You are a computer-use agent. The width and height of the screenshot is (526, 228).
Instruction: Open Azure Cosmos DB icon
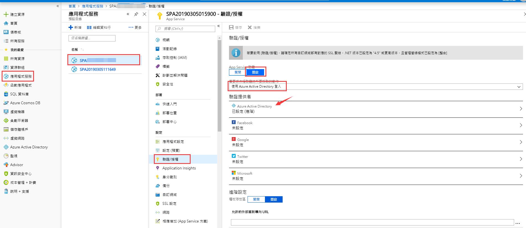coord(6,103)
